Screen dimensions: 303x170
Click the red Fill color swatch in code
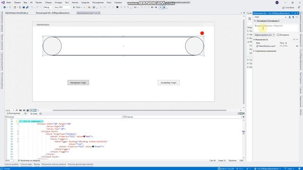(84, 136)
